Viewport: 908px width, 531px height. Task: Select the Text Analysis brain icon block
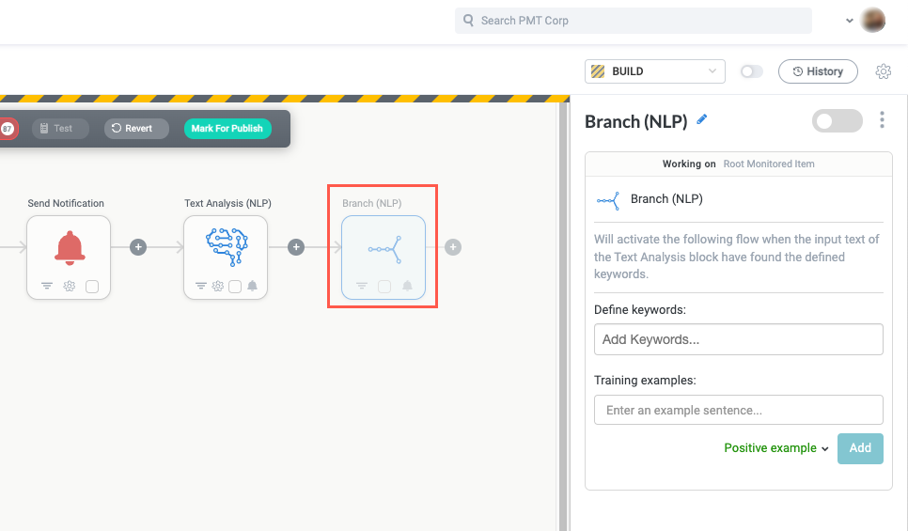pos(226,247)
